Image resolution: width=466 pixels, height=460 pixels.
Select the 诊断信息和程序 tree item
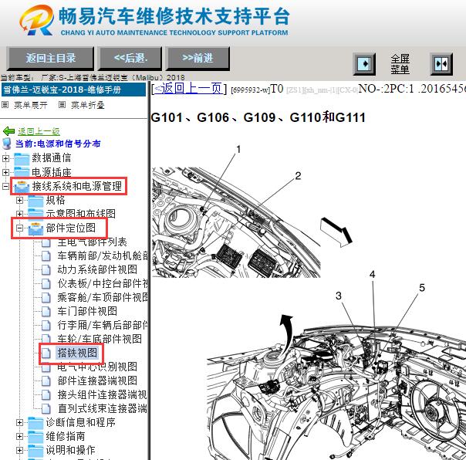click(80, 422)
